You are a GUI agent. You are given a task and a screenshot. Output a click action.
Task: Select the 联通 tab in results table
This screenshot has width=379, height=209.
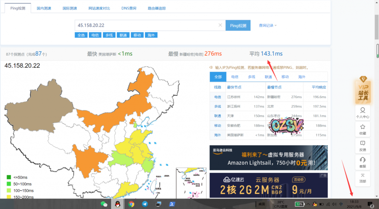tap(268, 77)
